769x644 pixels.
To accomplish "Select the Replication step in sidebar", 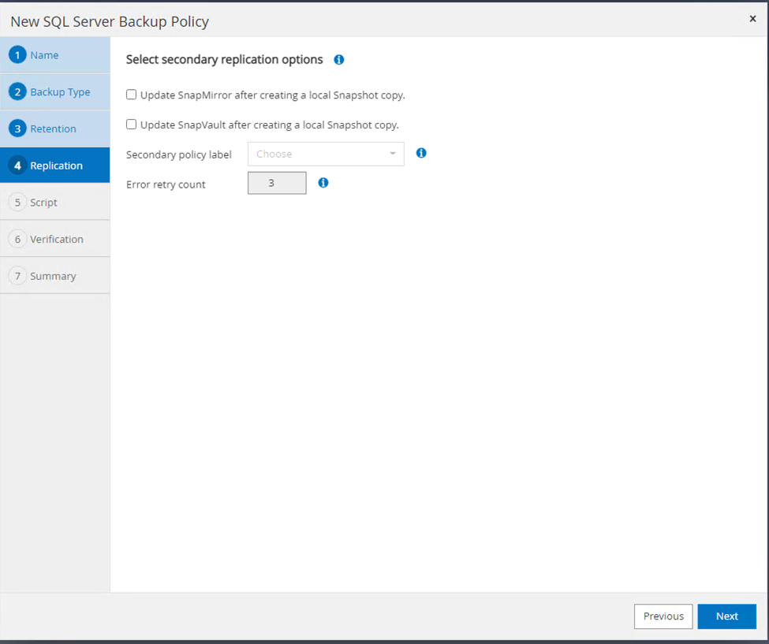I will point(56,166).
